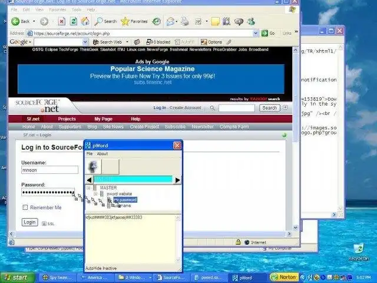Screen dimensions: 377x283
Task: Click the browser vertical scrollbar down arrow
Action: [296, 228]
